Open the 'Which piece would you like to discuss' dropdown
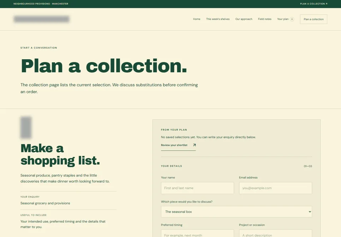 tap(237, 211)
